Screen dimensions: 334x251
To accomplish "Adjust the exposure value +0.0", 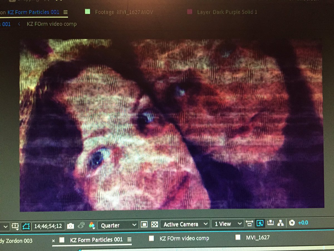I will click(x=303, y=223).
